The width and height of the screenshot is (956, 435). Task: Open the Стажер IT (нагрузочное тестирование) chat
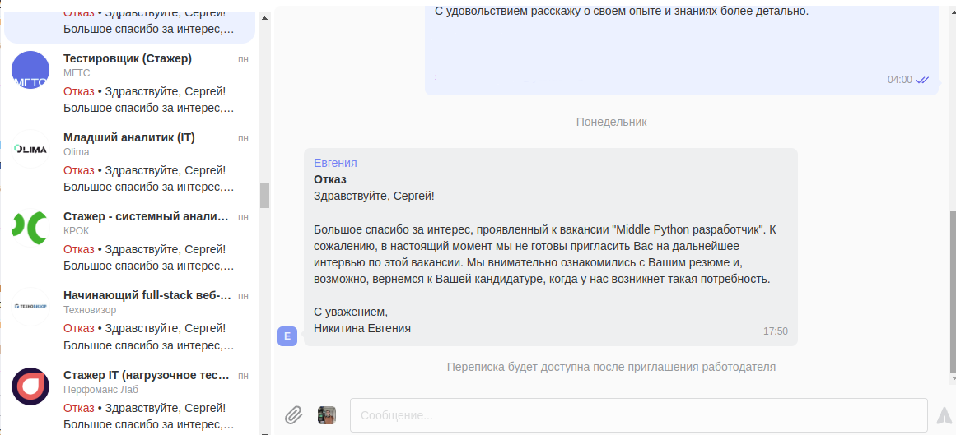tap(129, 399)
